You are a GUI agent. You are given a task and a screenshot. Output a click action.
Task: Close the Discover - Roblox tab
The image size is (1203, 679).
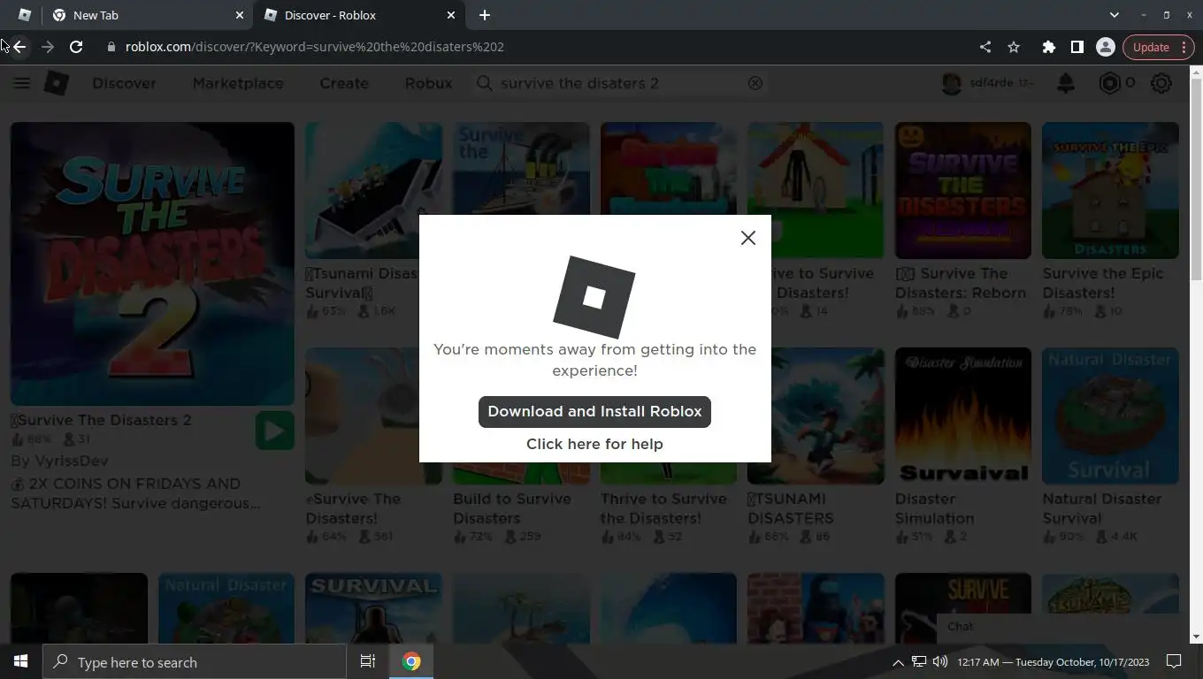click(x=451, y=15)
